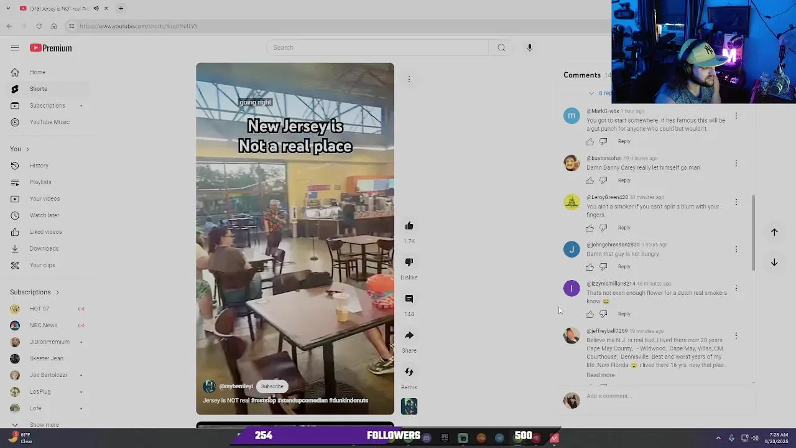
Task: Open options for LeroyGreen420 comment
Action: [736, 202]
